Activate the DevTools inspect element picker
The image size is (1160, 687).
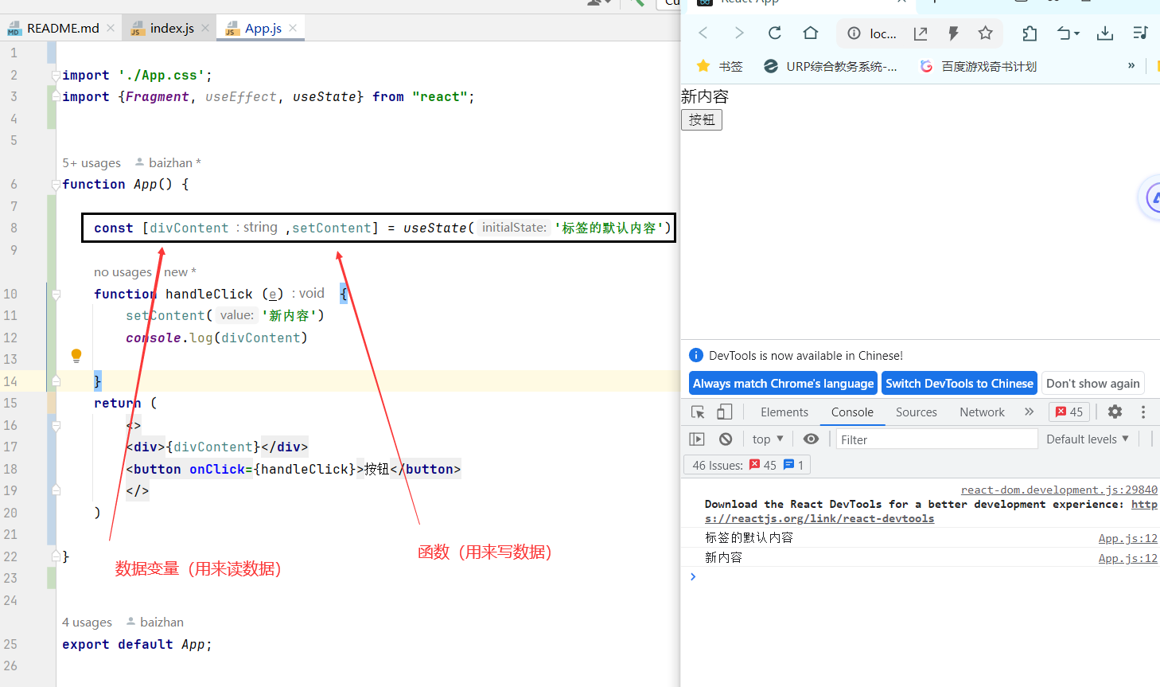pos(698,412)
